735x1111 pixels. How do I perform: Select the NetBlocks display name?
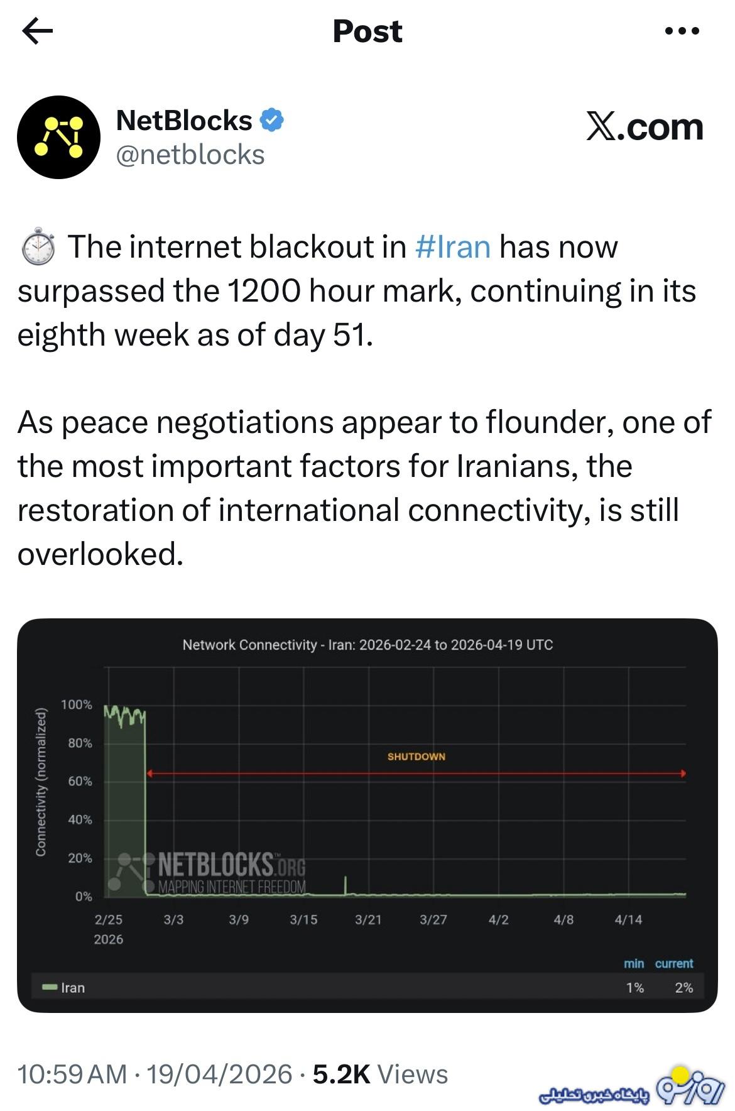pyautogui.click(x=182, y=120)
